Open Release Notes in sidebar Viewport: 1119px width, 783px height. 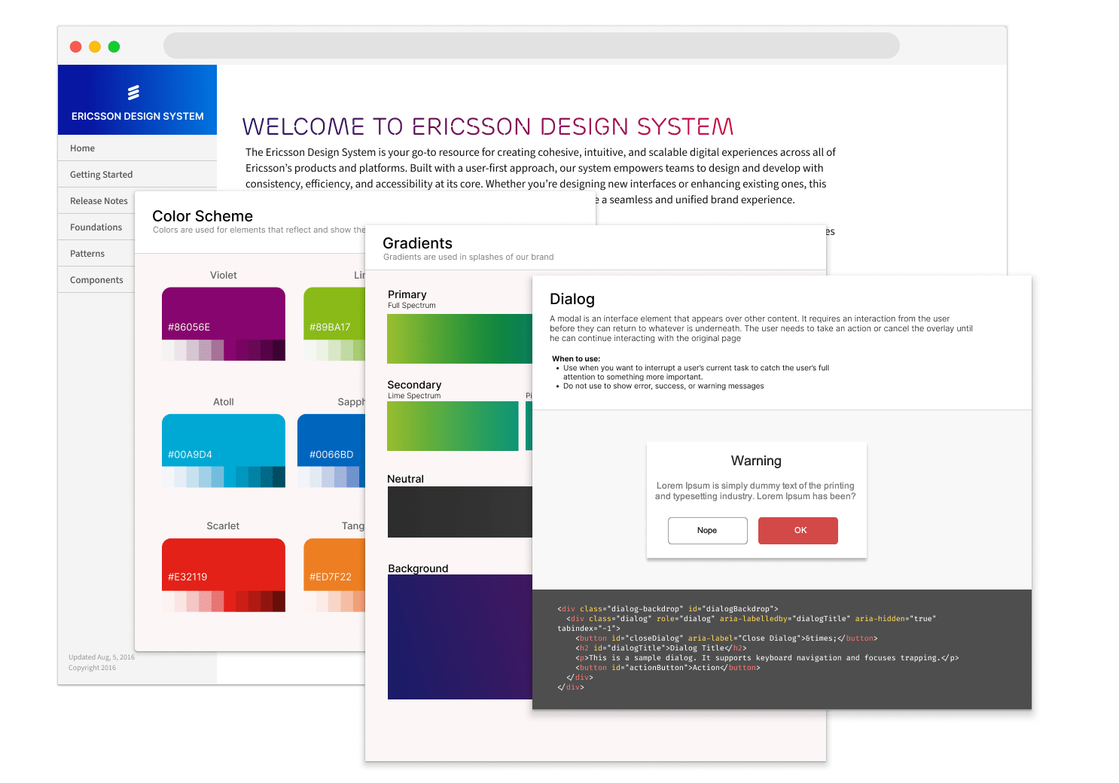point(96,201)
